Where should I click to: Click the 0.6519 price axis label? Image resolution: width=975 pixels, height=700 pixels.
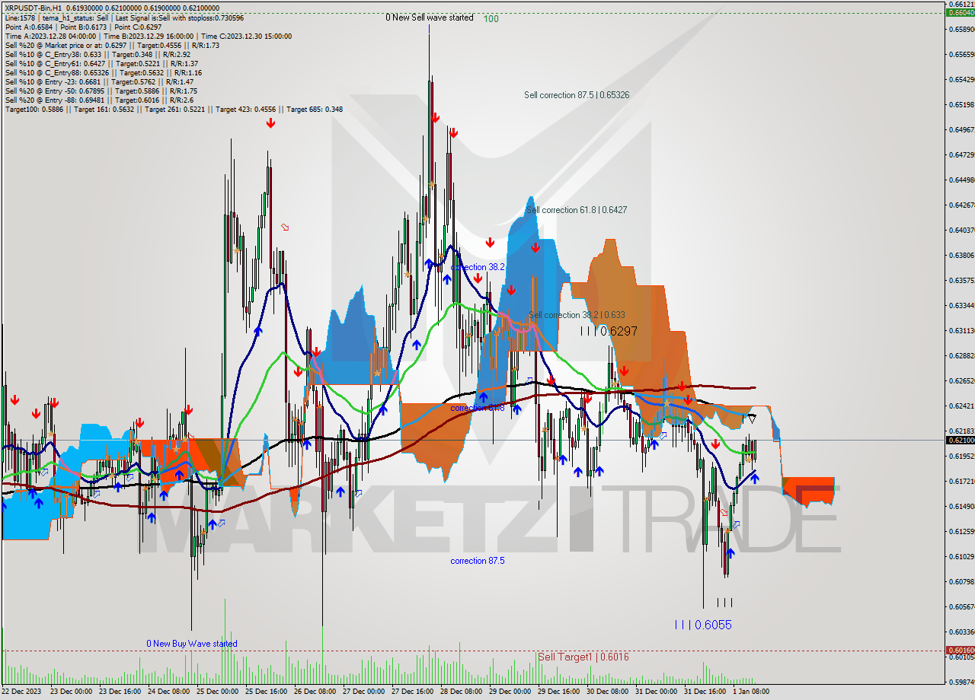click(961, 104)
